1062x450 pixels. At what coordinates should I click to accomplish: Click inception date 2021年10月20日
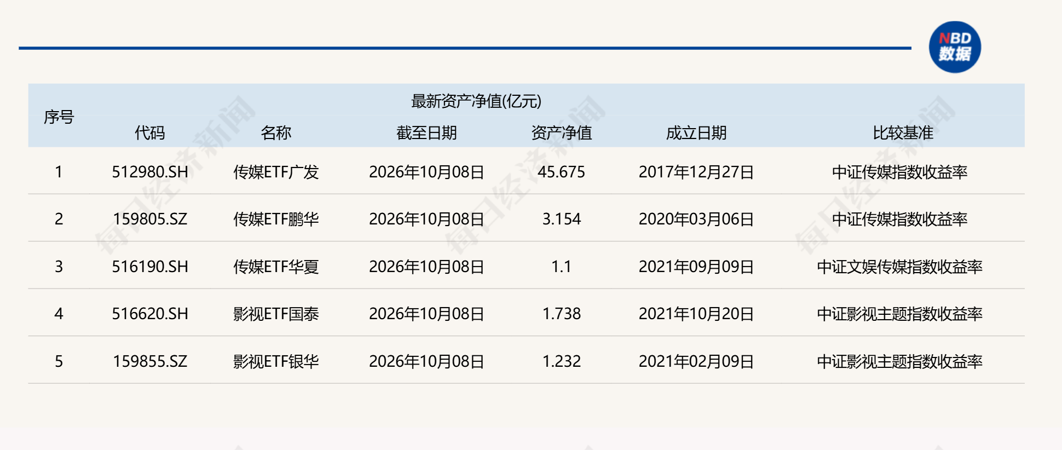[696, 314]
